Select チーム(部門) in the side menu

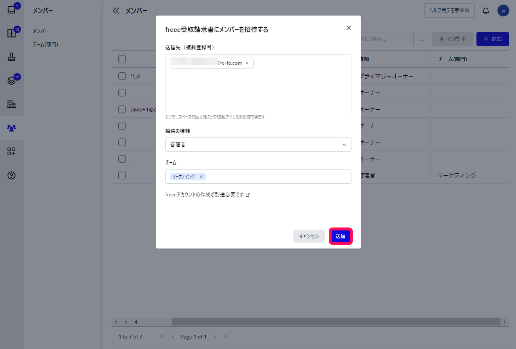45,44
